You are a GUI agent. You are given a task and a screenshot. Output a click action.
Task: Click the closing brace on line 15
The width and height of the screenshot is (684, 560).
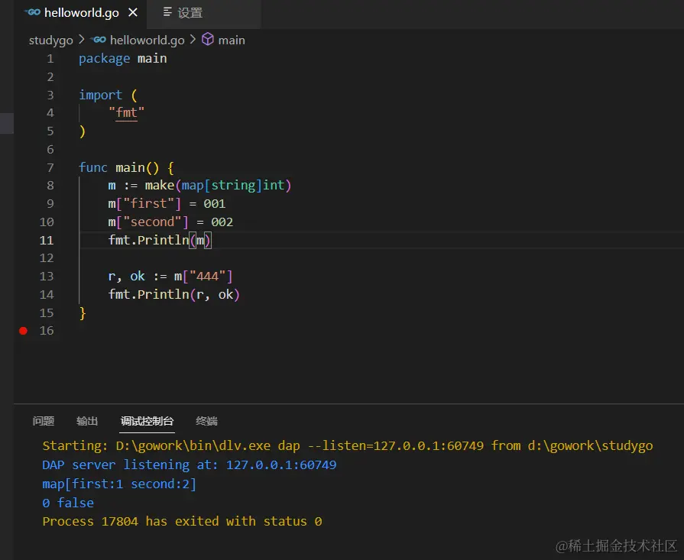point(83,313)
